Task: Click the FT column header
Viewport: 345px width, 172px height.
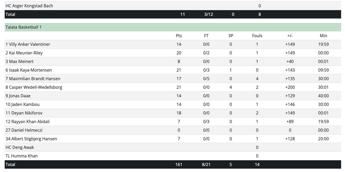Action: [x=206, y=36]
